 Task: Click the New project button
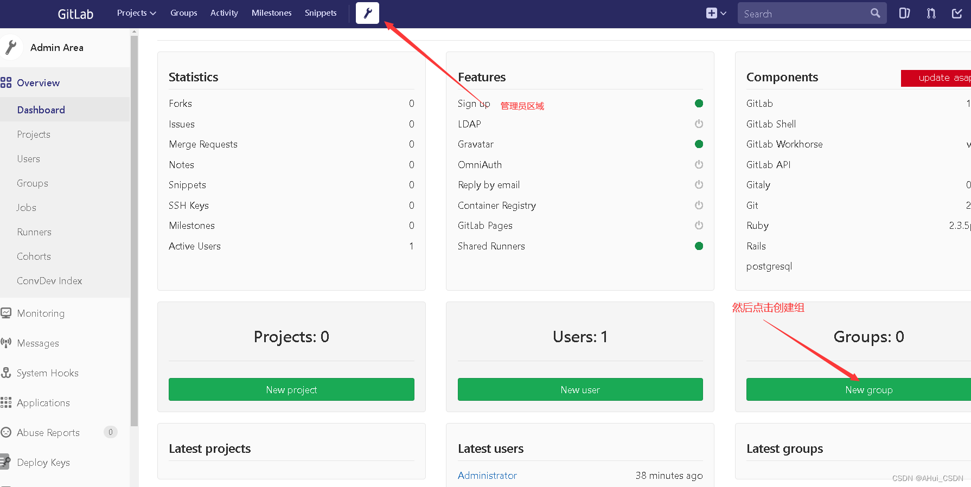click(291, 389)
